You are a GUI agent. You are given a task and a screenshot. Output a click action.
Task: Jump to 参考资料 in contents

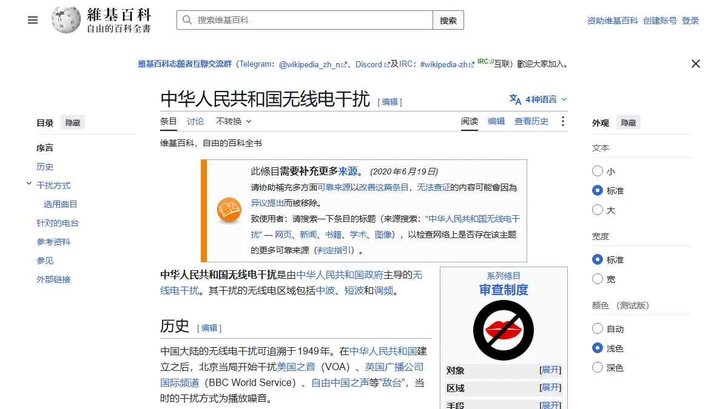click(53, 242)
